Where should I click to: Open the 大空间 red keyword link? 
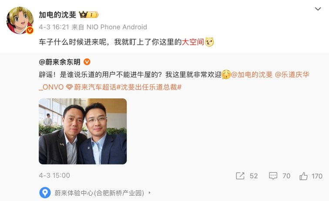coord(193,42)
